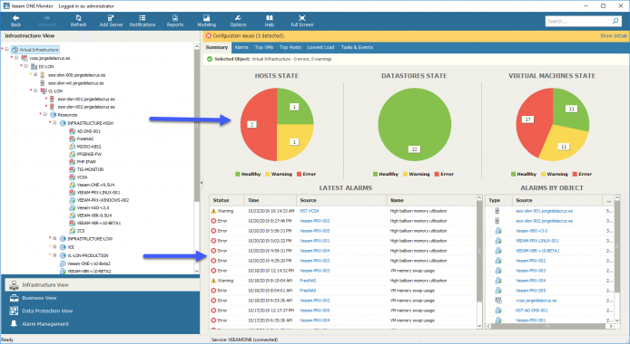The image size is (630, 344).
Task: Open the Options wrench icon
Action: click(x=238, y=18)
